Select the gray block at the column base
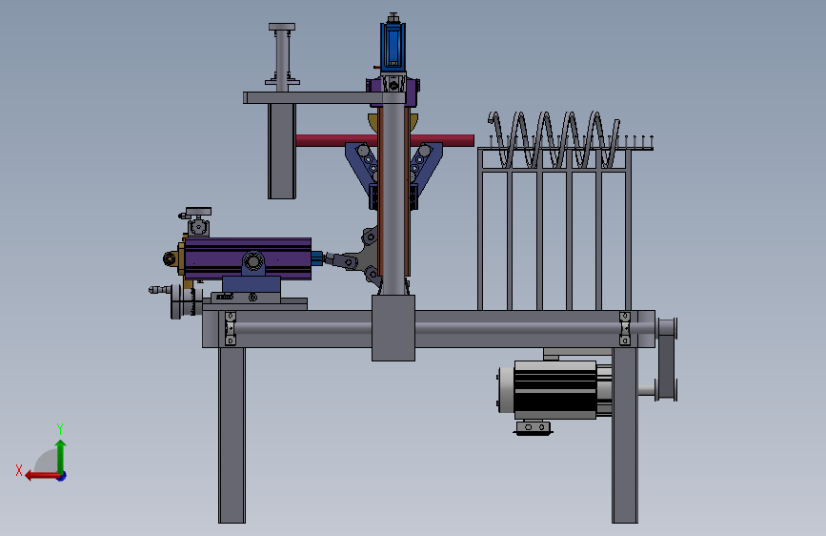 [x=393, y=328]
